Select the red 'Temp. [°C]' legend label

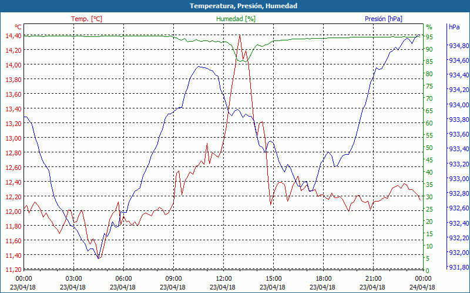tap(86, 19)
